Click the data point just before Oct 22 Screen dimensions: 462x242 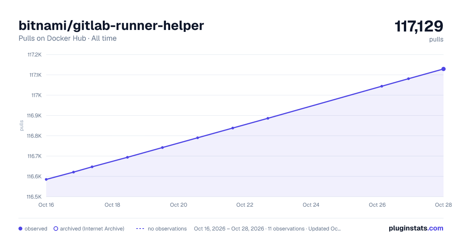(x=233, y=128)
